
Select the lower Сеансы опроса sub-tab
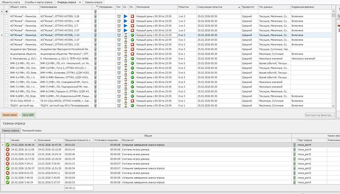point(11,131)
